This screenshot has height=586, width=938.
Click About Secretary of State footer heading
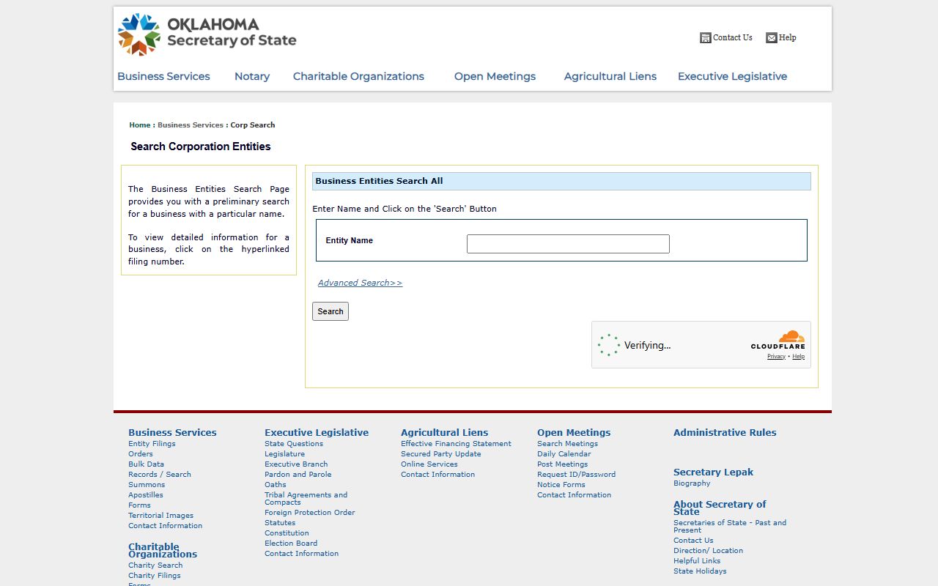720,508
